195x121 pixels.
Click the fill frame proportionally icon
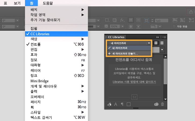click(x=175, y=20)
